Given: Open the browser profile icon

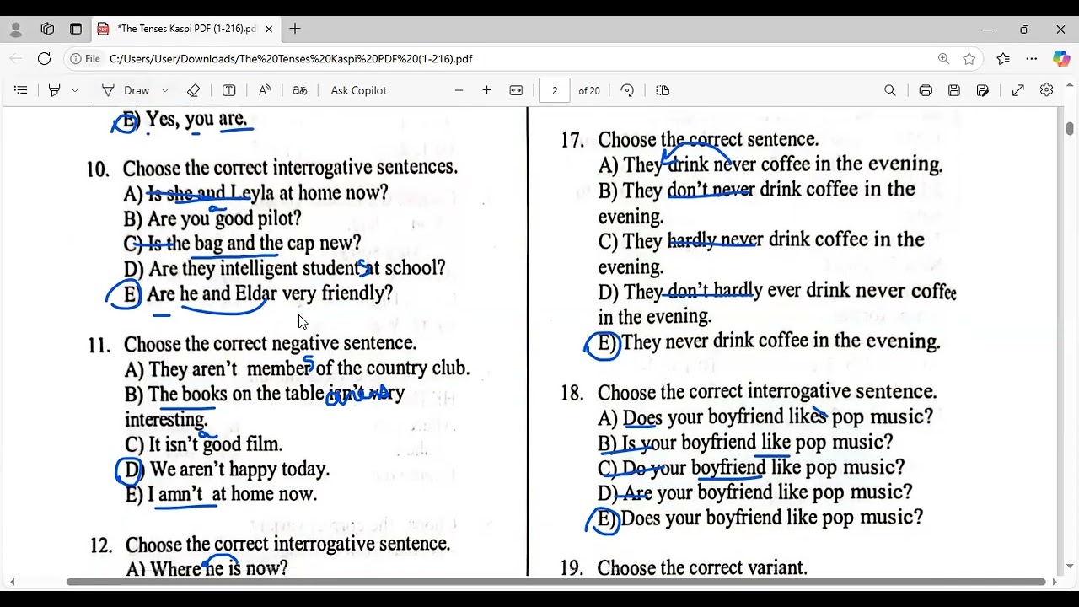Looking at the screenshot, I should 16,29.
